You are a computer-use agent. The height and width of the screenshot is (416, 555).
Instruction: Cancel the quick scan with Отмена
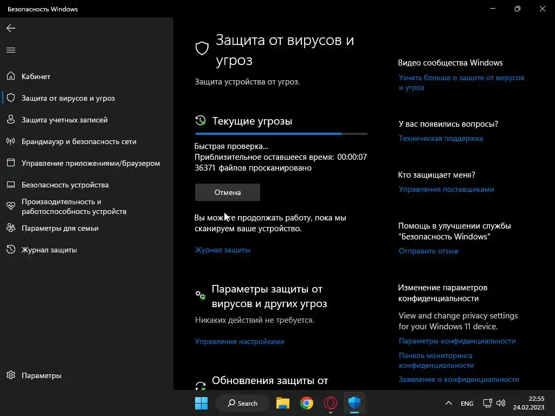[x=228, y=192]
